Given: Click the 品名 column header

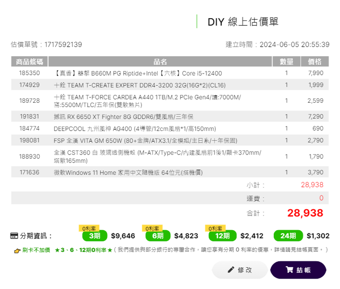Looking at the screenshot, I should click(x=160, y=61).
